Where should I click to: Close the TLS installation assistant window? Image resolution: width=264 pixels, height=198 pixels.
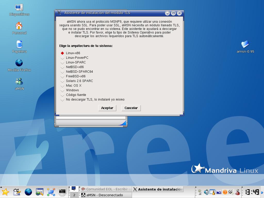[179, 13]
